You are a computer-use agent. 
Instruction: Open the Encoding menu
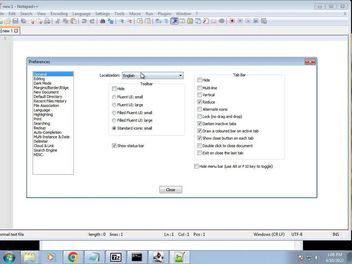point(59,14)
